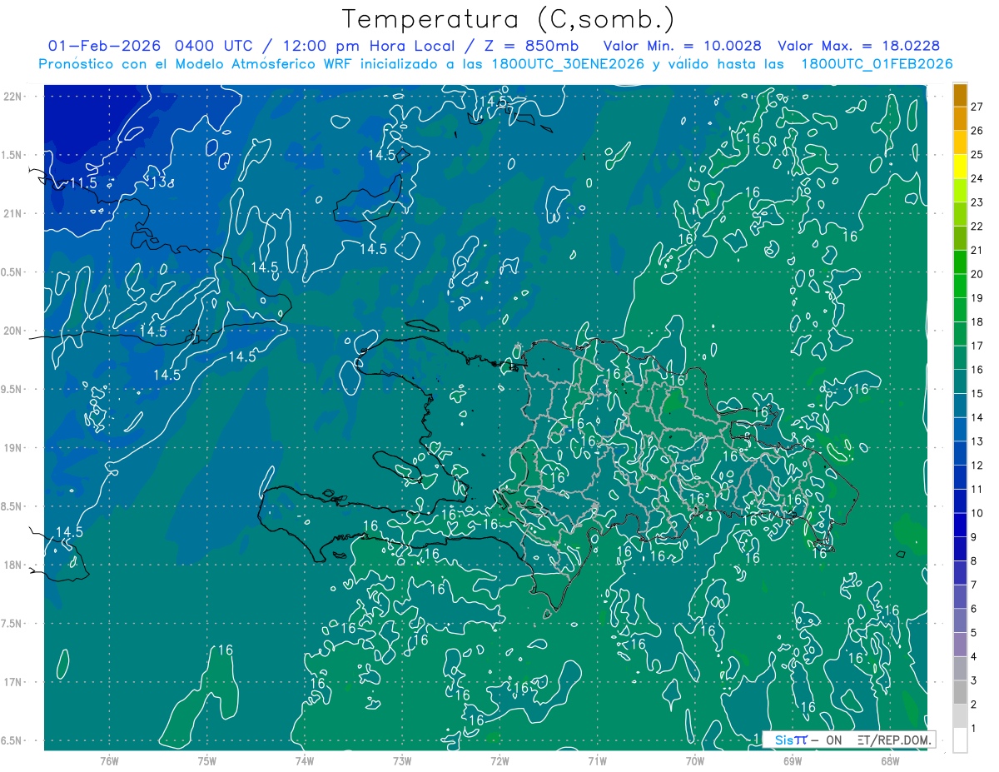
Task: Click "Valor Max. = 18.0228" text
Action: 858,46
